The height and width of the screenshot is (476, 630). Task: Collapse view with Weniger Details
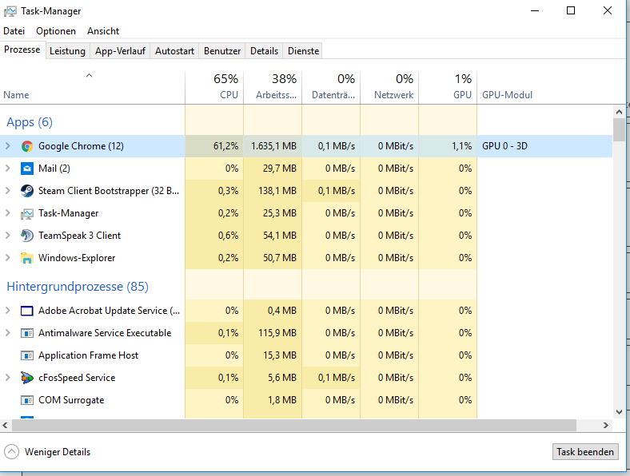(x=47, y=452)
